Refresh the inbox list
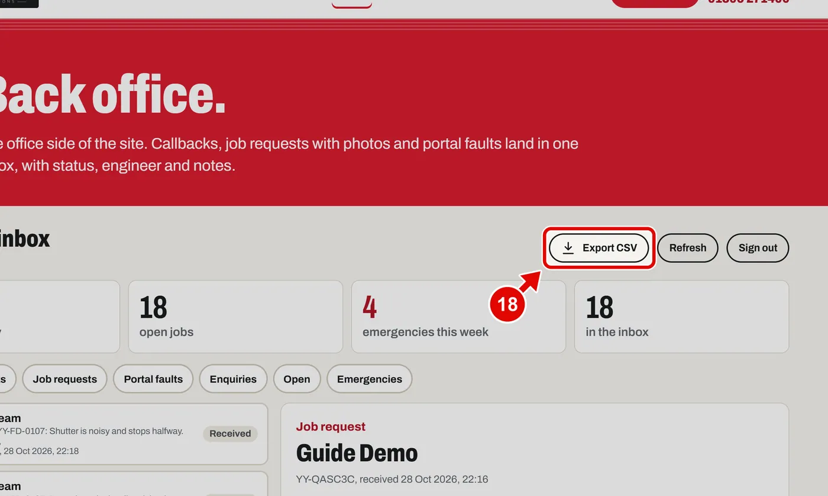 [688, 248]
